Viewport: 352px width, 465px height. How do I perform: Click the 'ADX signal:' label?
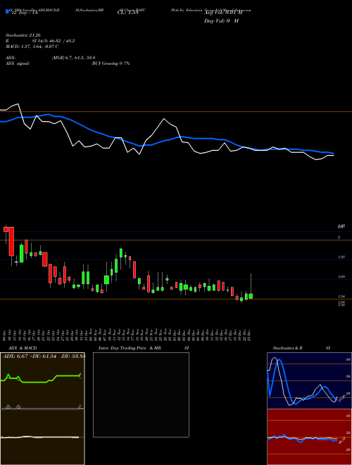[x=18, y=63]
